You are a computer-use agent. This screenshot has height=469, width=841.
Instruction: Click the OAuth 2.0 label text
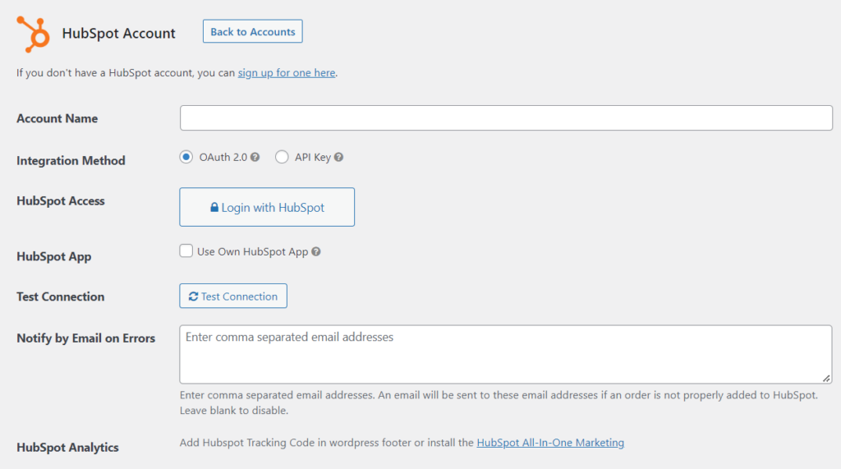tap(223, 157)
